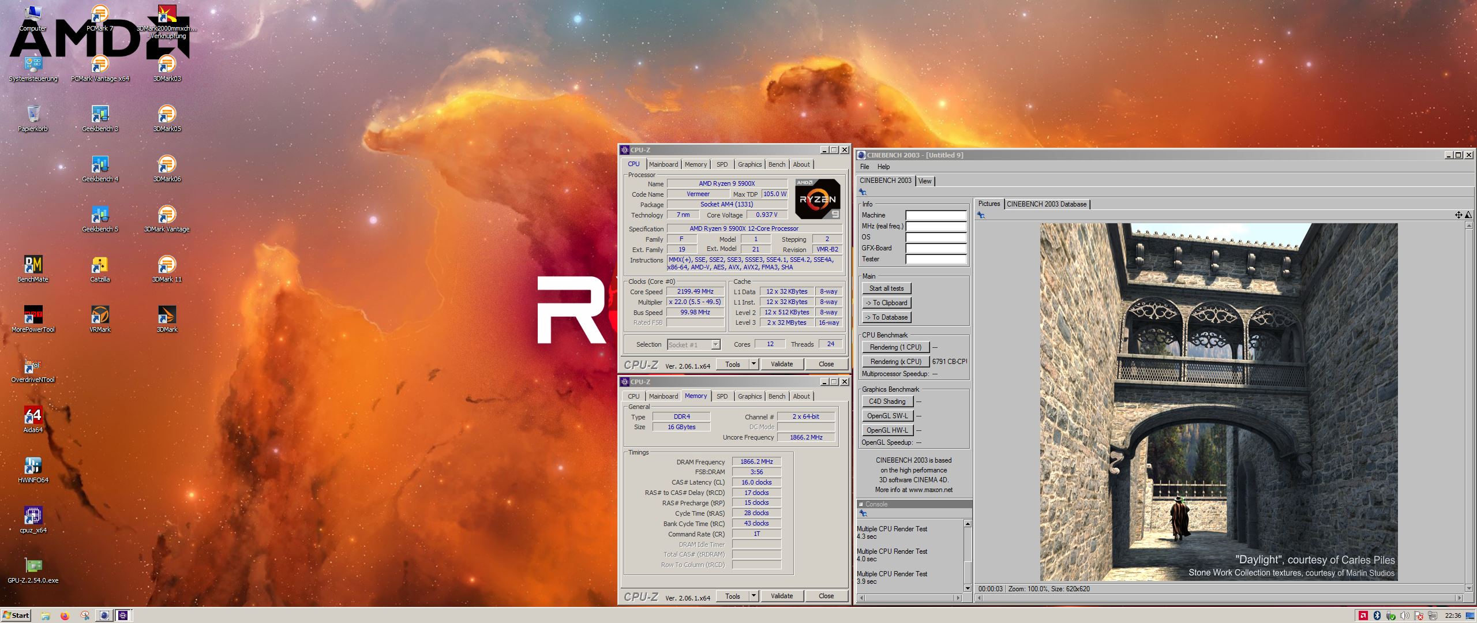Open the Geekbench 4 desktop icon
The width and height of the screenshot is (1477, 623).
[x=100, y=168]
